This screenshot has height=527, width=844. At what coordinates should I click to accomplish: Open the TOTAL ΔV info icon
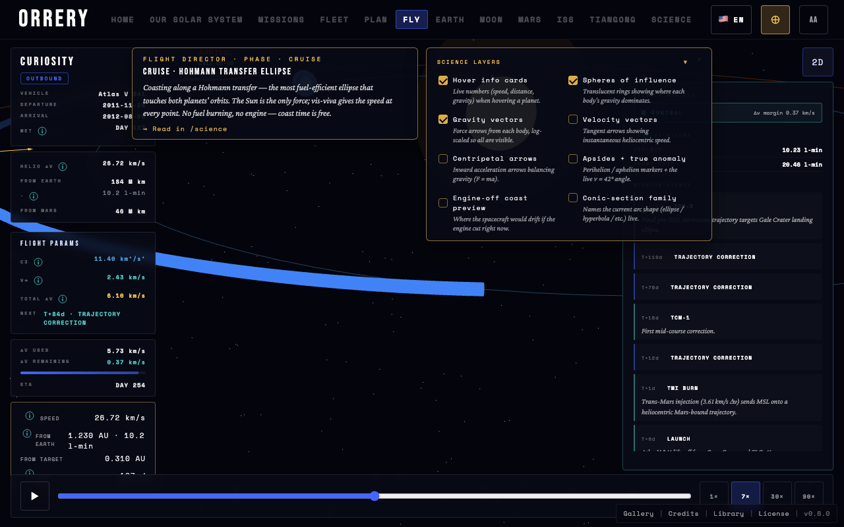point(63,299)
